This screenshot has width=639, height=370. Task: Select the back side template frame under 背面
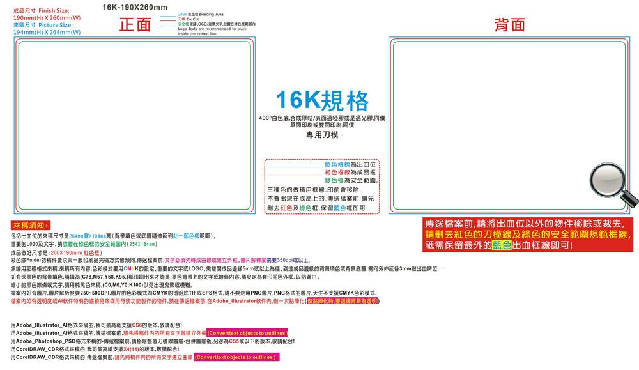point(509,125)
